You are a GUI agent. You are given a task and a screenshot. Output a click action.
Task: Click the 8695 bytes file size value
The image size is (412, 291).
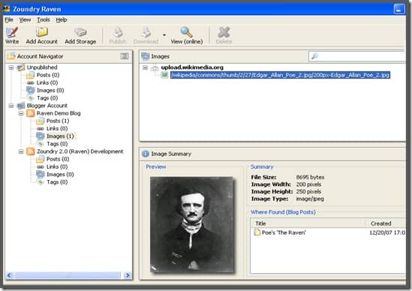tap(310, 177)
